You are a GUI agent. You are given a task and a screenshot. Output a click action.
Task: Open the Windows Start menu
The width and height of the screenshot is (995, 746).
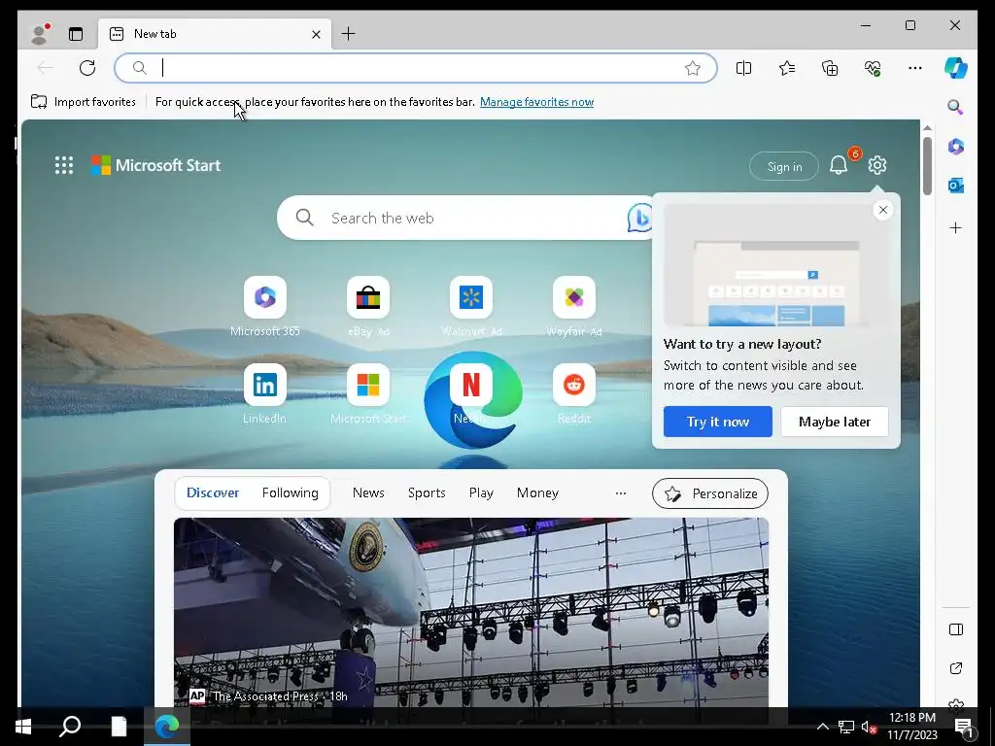[x=23, y=727]
